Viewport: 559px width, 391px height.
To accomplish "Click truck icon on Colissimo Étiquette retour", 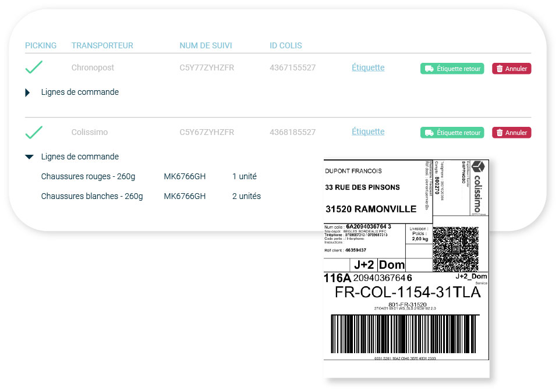I will [x=429, y=133].
